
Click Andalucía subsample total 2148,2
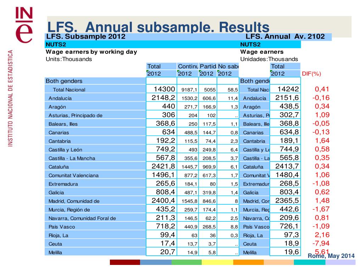[163, 98]
